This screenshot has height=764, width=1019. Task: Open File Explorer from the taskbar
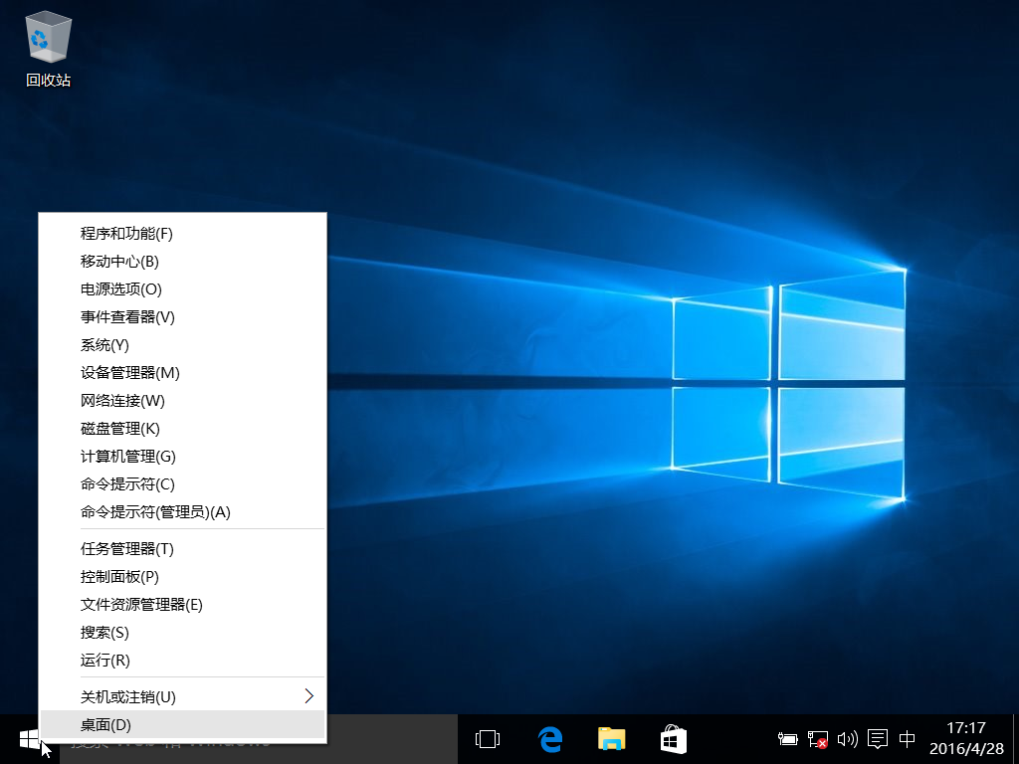pos(611,739)
